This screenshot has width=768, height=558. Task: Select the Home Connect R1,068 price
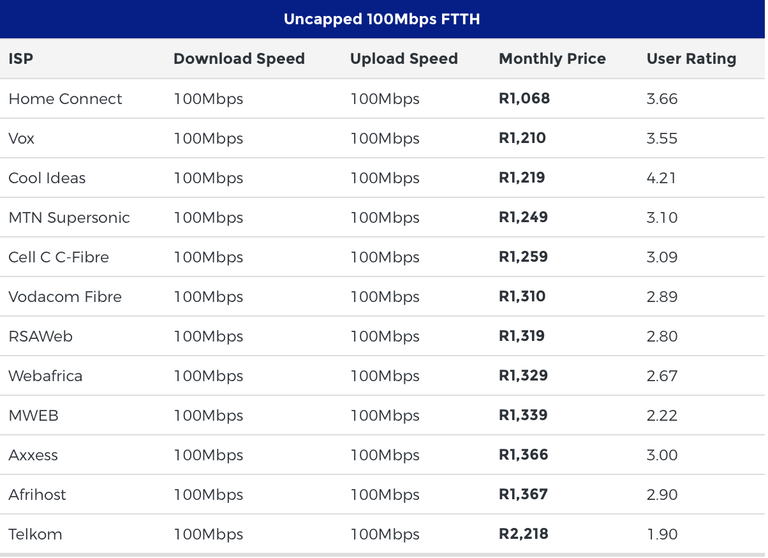(x=524, y=98)
